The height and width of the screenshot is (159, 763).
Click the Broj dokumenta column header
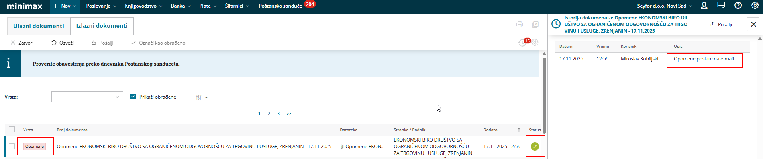click(72, 130)
